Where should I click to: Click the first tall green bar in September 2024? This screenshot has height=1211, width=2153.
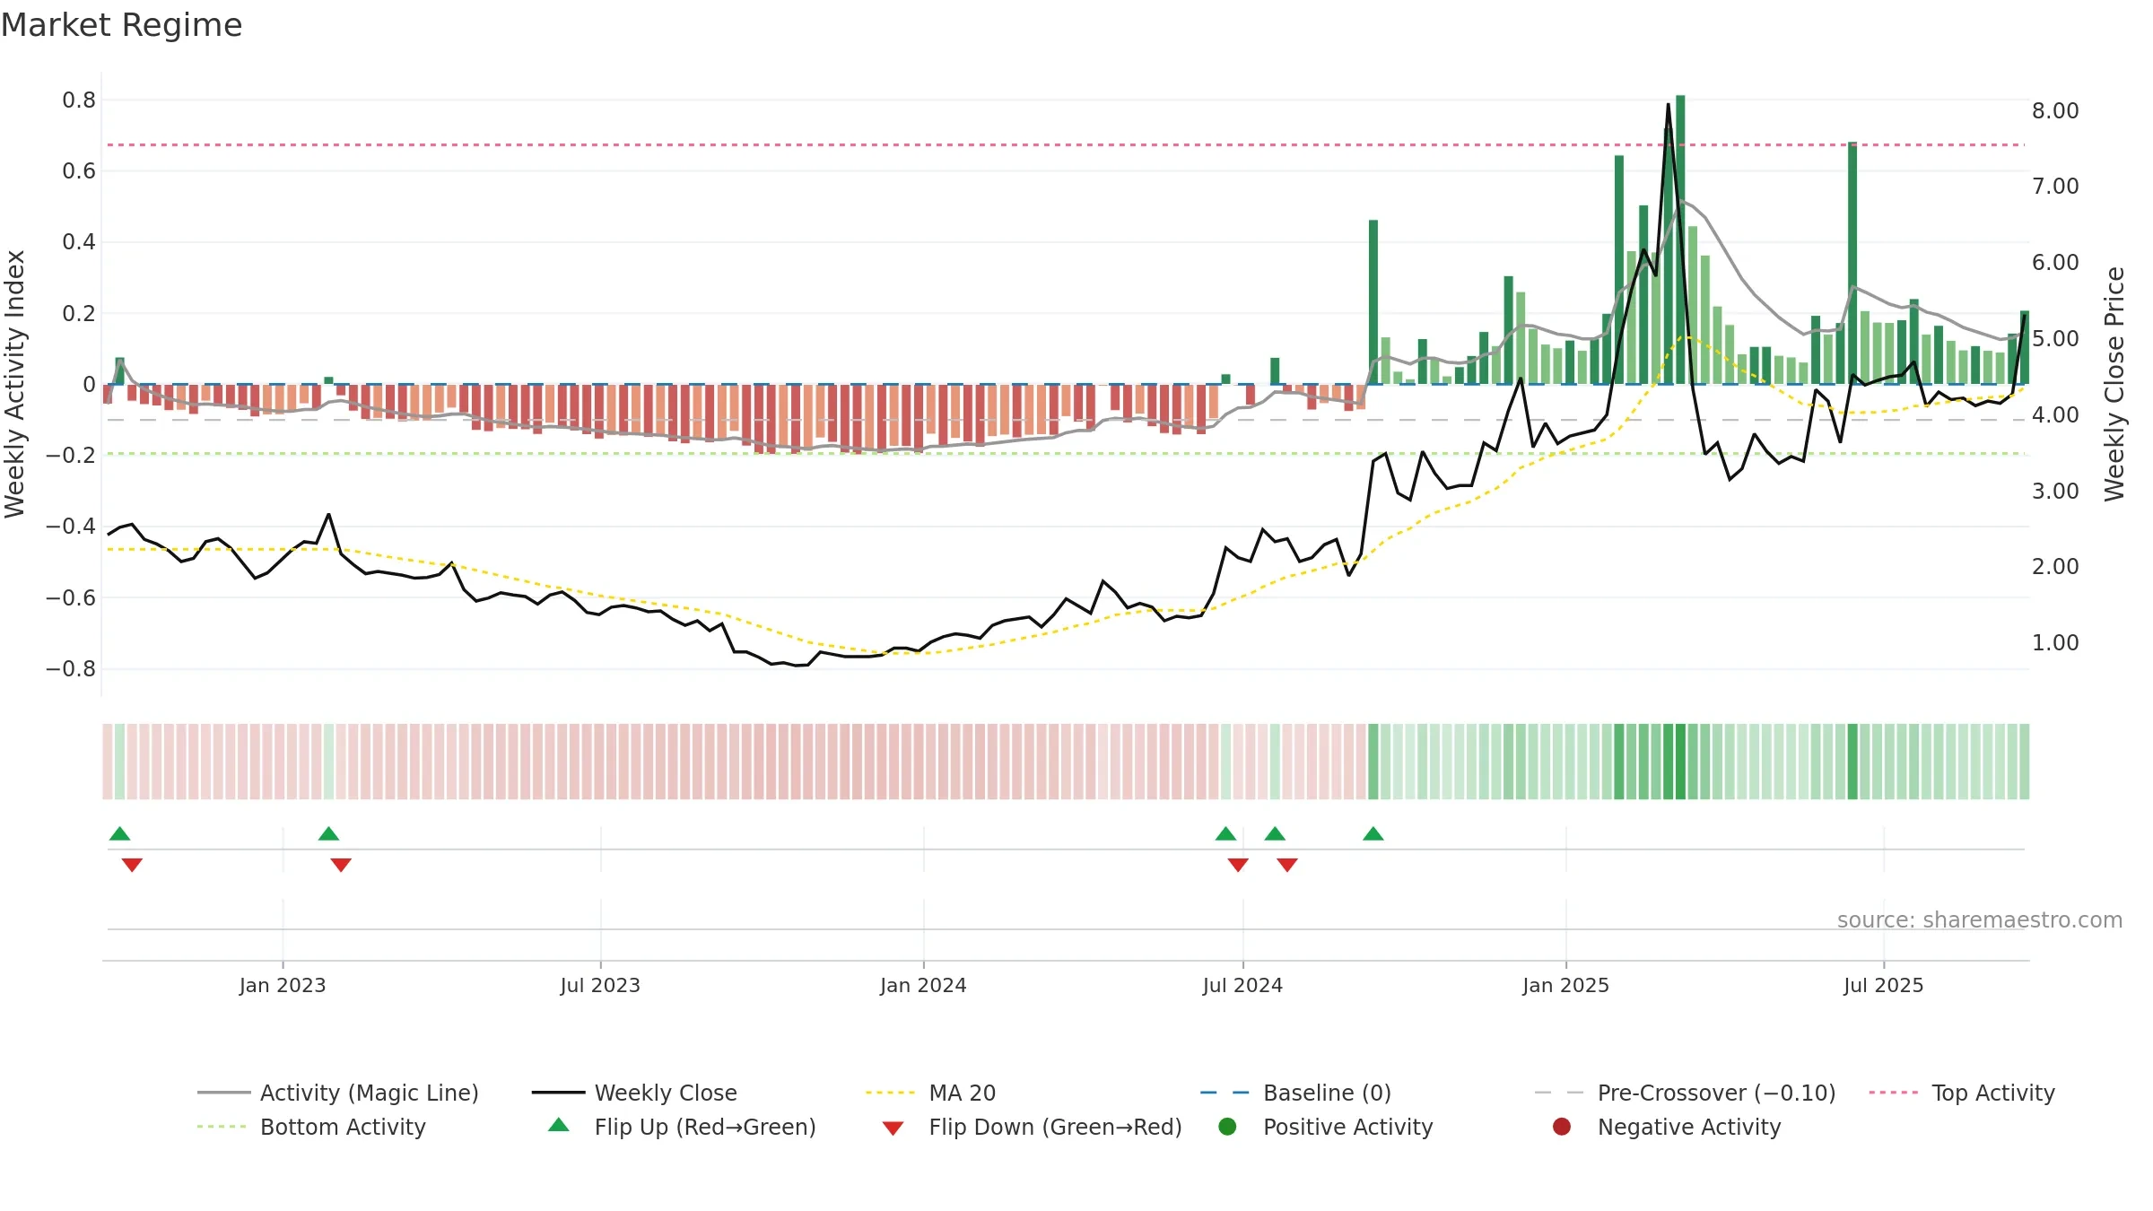[1373, 301]
